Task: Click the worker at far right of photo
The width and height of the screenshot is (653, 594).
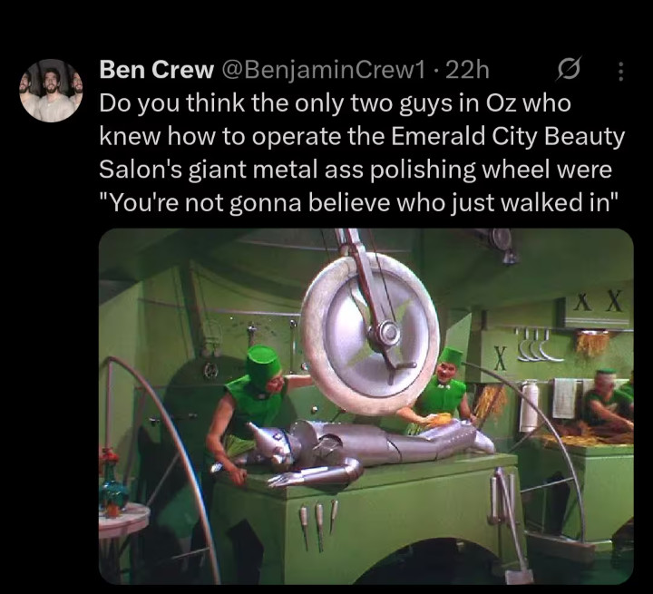Action: pos(606,404)
